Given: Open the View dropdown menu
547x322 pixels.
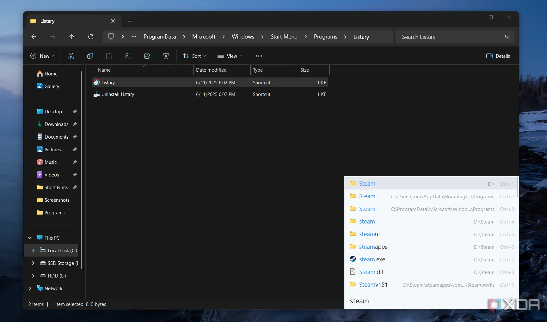Looking at the screenshot, I should click(230, 56).
